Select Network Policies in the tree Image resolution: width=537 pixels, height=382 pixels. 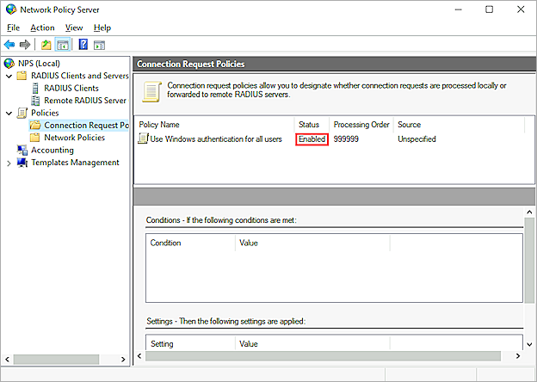pyautogui.click(x=74, y=138)
